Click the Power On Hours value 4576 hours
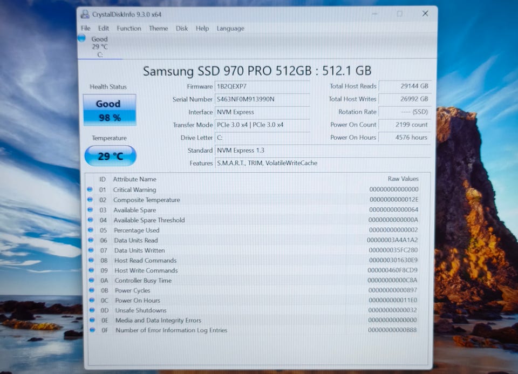518x374 pixels. (405, 138)
